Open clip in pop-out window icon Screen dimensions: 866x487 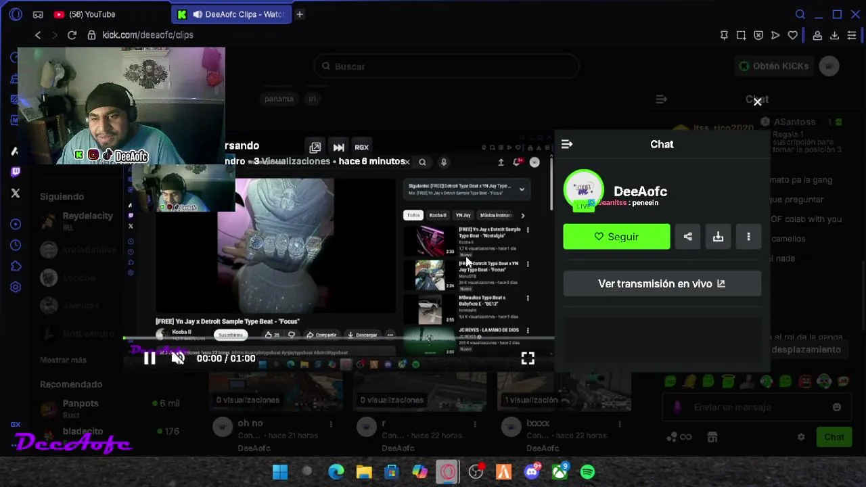tap(315, 147)
